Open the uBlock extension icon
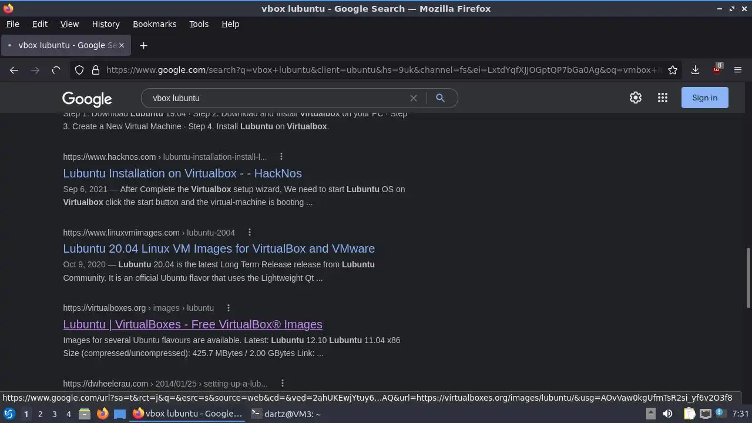 (x=717, y=69)
